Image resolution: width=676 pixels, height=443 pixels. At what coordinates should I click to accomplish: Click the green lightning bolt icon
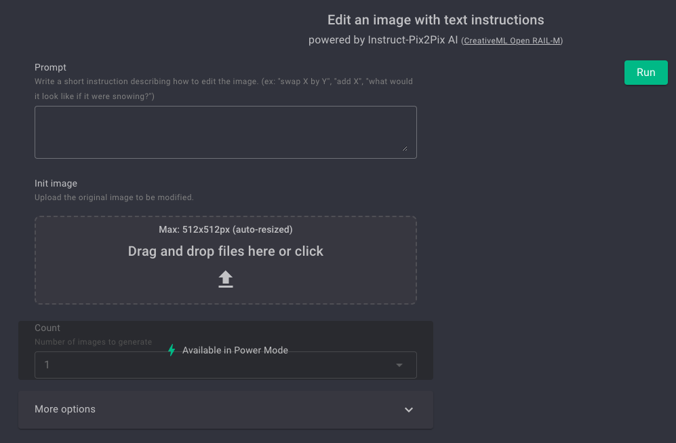tap(172, 350)
